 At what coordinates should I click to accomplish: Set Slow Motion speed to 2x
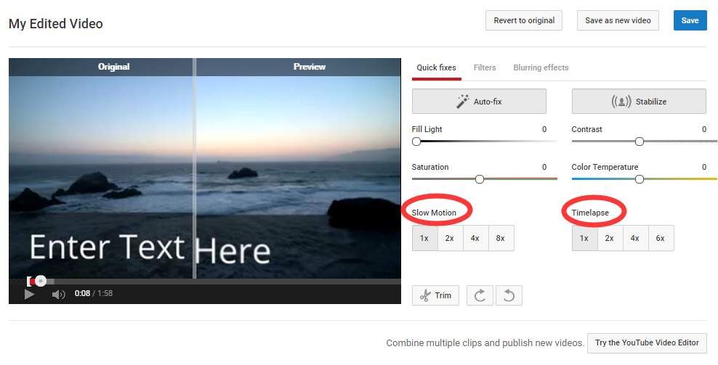pyautogui.click(x=450, y=238)
